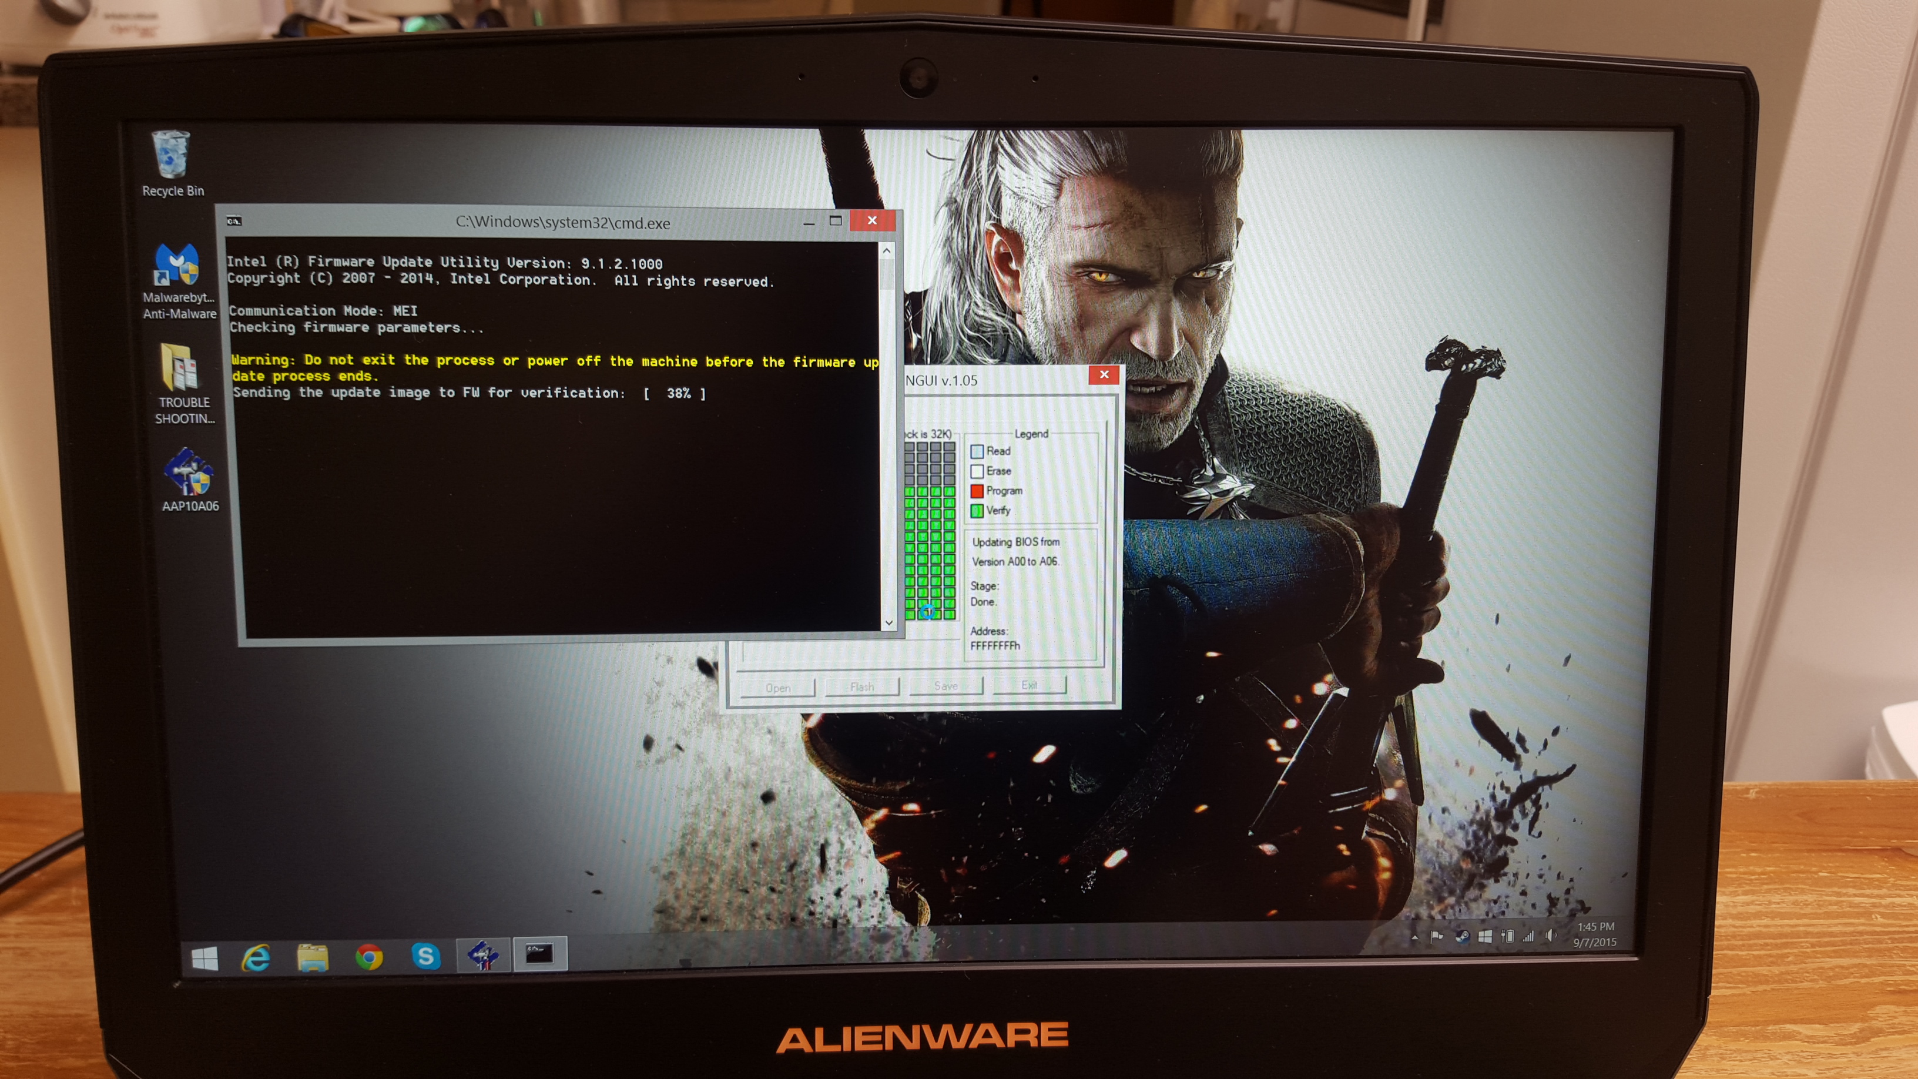Open battery power status icon
Screen dimensions: 1918x1079
tap(1507, 936)
